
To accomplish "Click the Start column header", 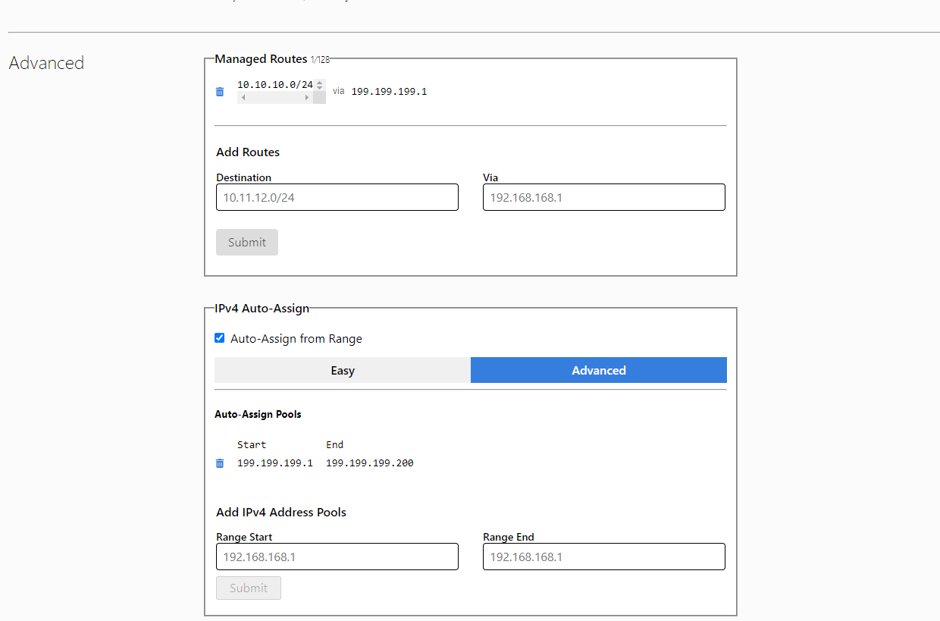I will [252, 445].
